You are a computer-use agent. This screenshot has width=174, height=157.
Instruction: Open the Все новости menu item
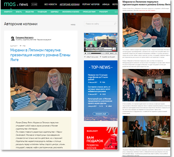(x=51, y=4)
